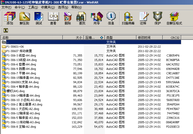Image resolution: width=193 pixels, height=134 pixels.
Task: Sort by CRC32 column header
Action: (x=172, y=37)
